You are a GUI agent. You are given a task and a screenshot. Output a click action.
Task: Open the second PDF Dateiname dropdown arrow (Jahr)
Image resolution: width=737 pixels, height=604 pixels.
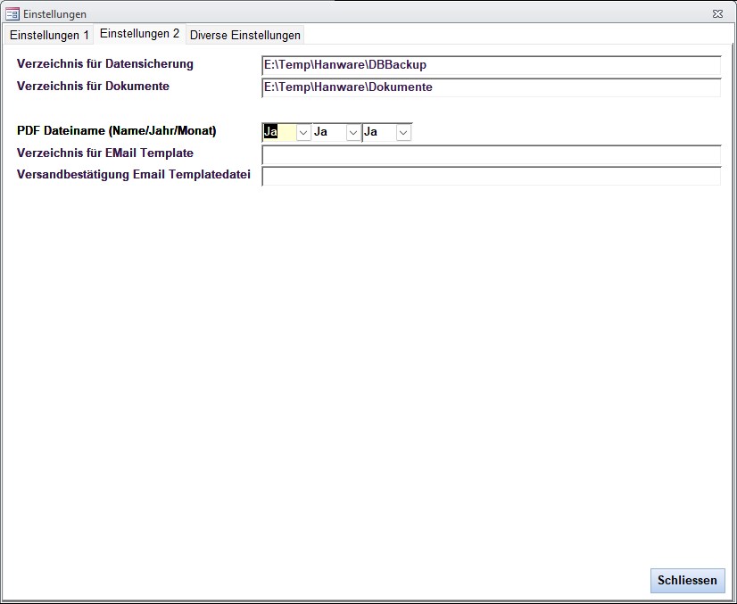pyautogui.click(x=353, y=132)
